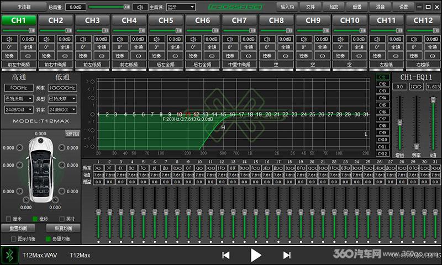
Task: Check the 厘米 unit checkbox
Action: click(x=8, y=219)
